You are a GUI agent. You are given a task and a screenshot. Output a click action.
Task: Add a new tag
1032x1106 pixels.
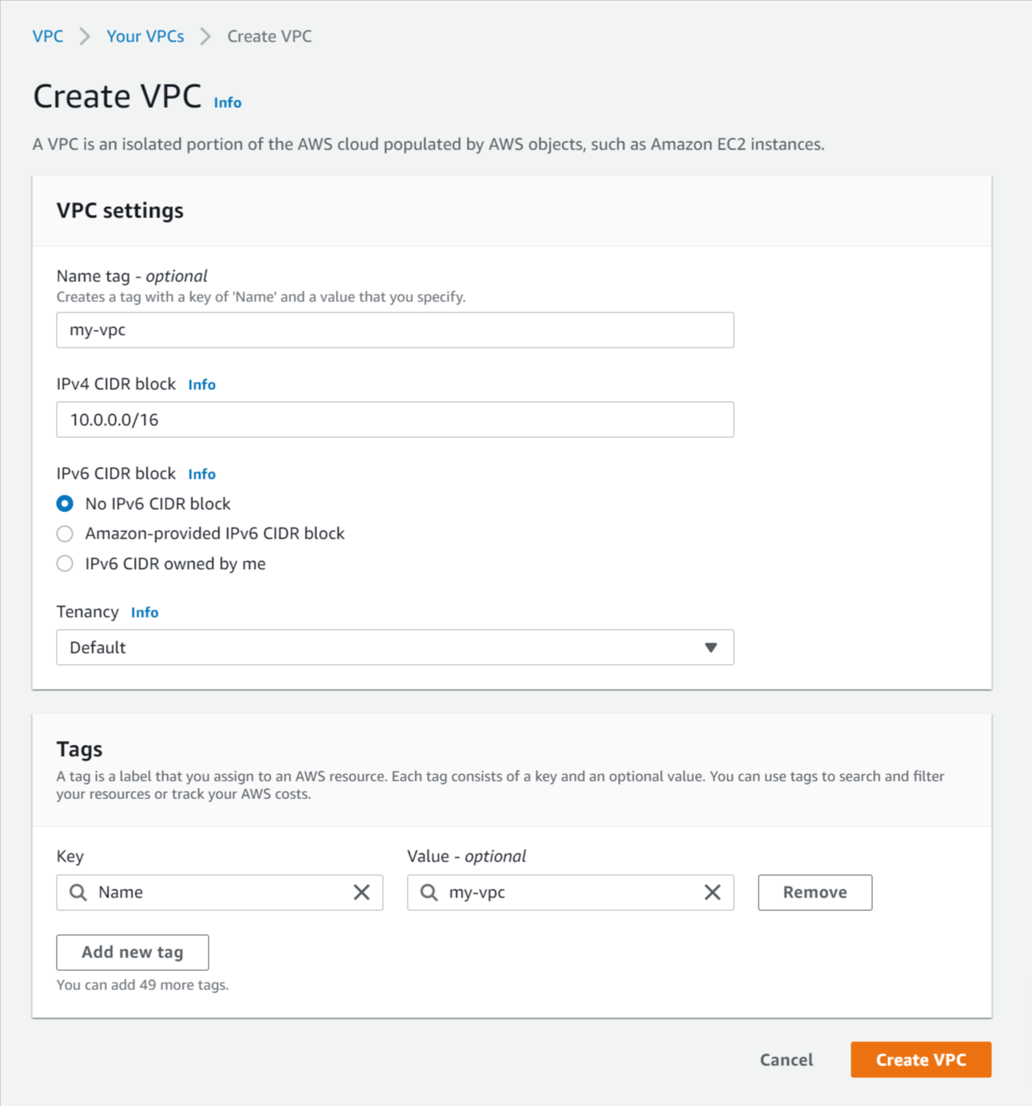(133, 952)
